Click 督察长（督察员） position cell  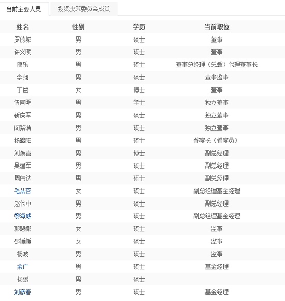216,140
